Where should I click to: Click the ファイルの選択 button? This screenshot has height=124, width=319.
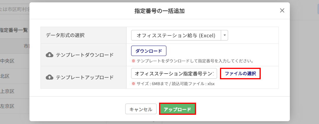click(x=240, y=74)
